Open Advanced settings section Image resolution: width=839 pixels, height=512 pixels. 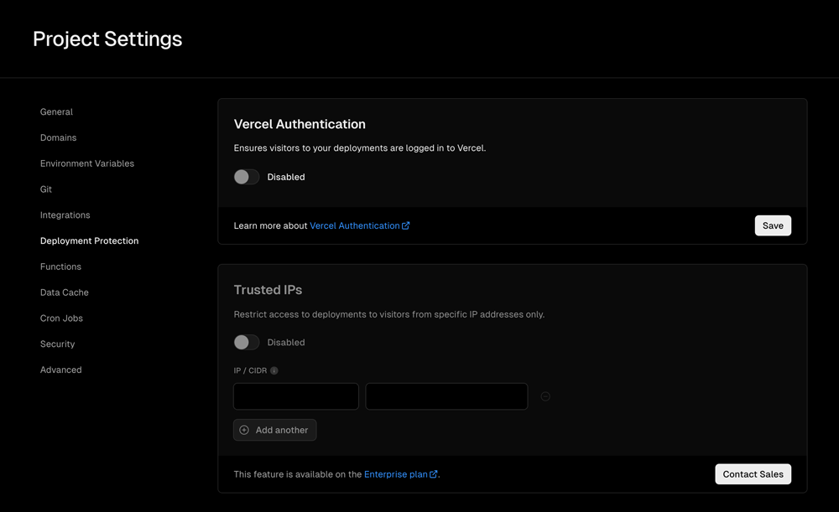(61, 370)
